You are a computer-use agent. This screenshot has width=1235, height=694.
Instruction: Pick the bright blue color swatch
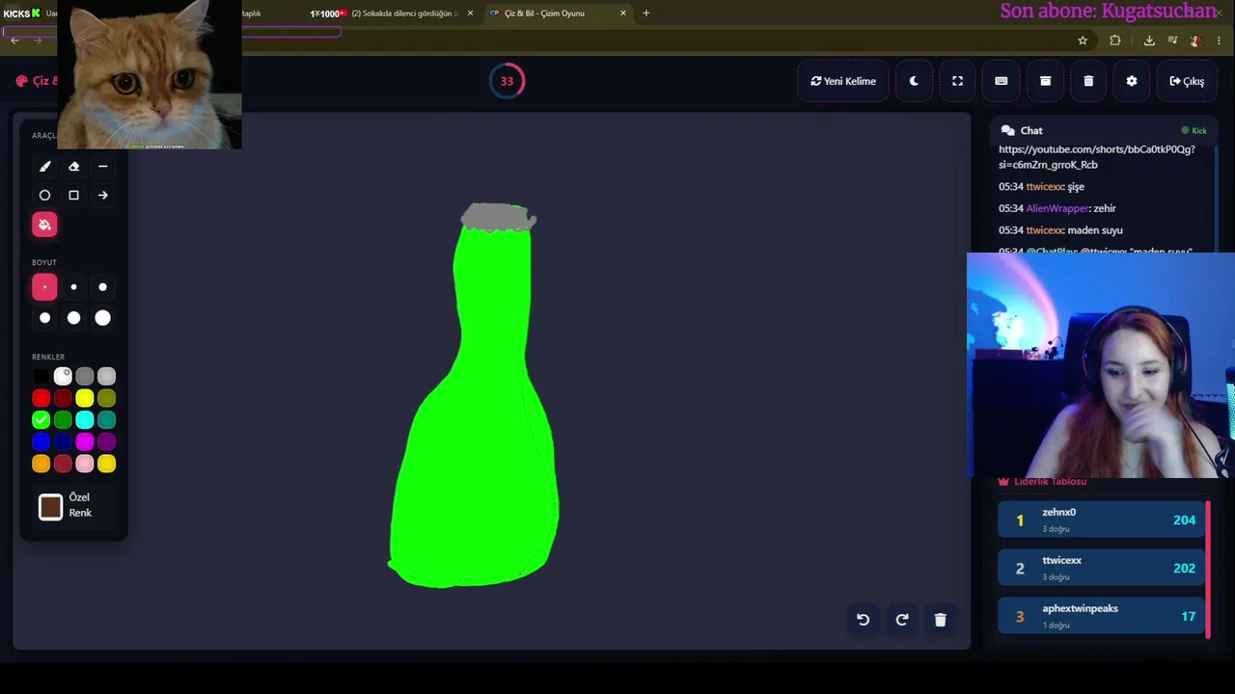point(41,442)
